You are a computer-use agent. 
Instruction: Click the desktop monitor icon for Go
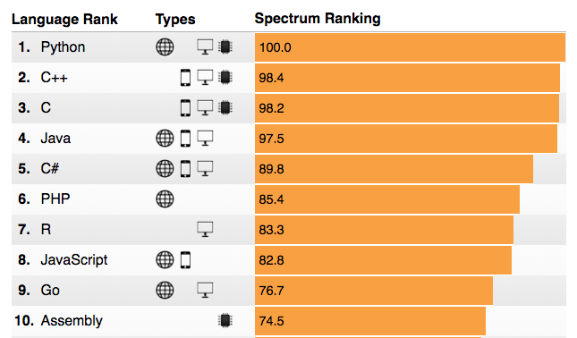coord(205,291)
